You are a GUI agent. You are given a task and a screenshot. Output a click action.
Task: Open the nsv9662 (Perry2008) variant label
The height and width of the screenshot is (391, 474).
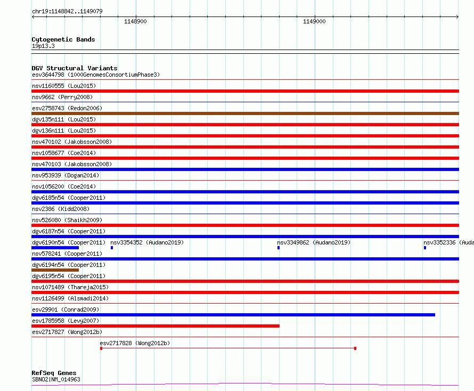(x=62, y=97)
